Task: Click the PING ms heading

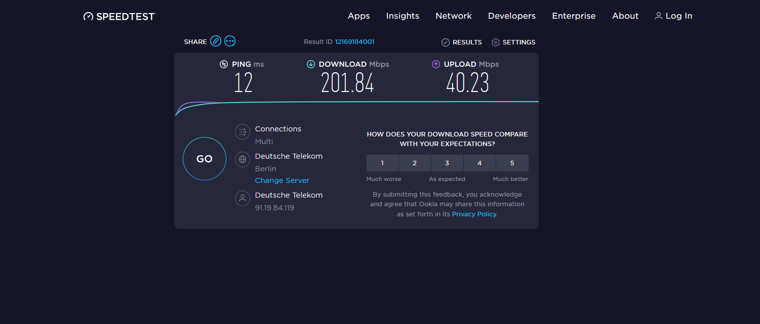Action: (x=248, y=64)
